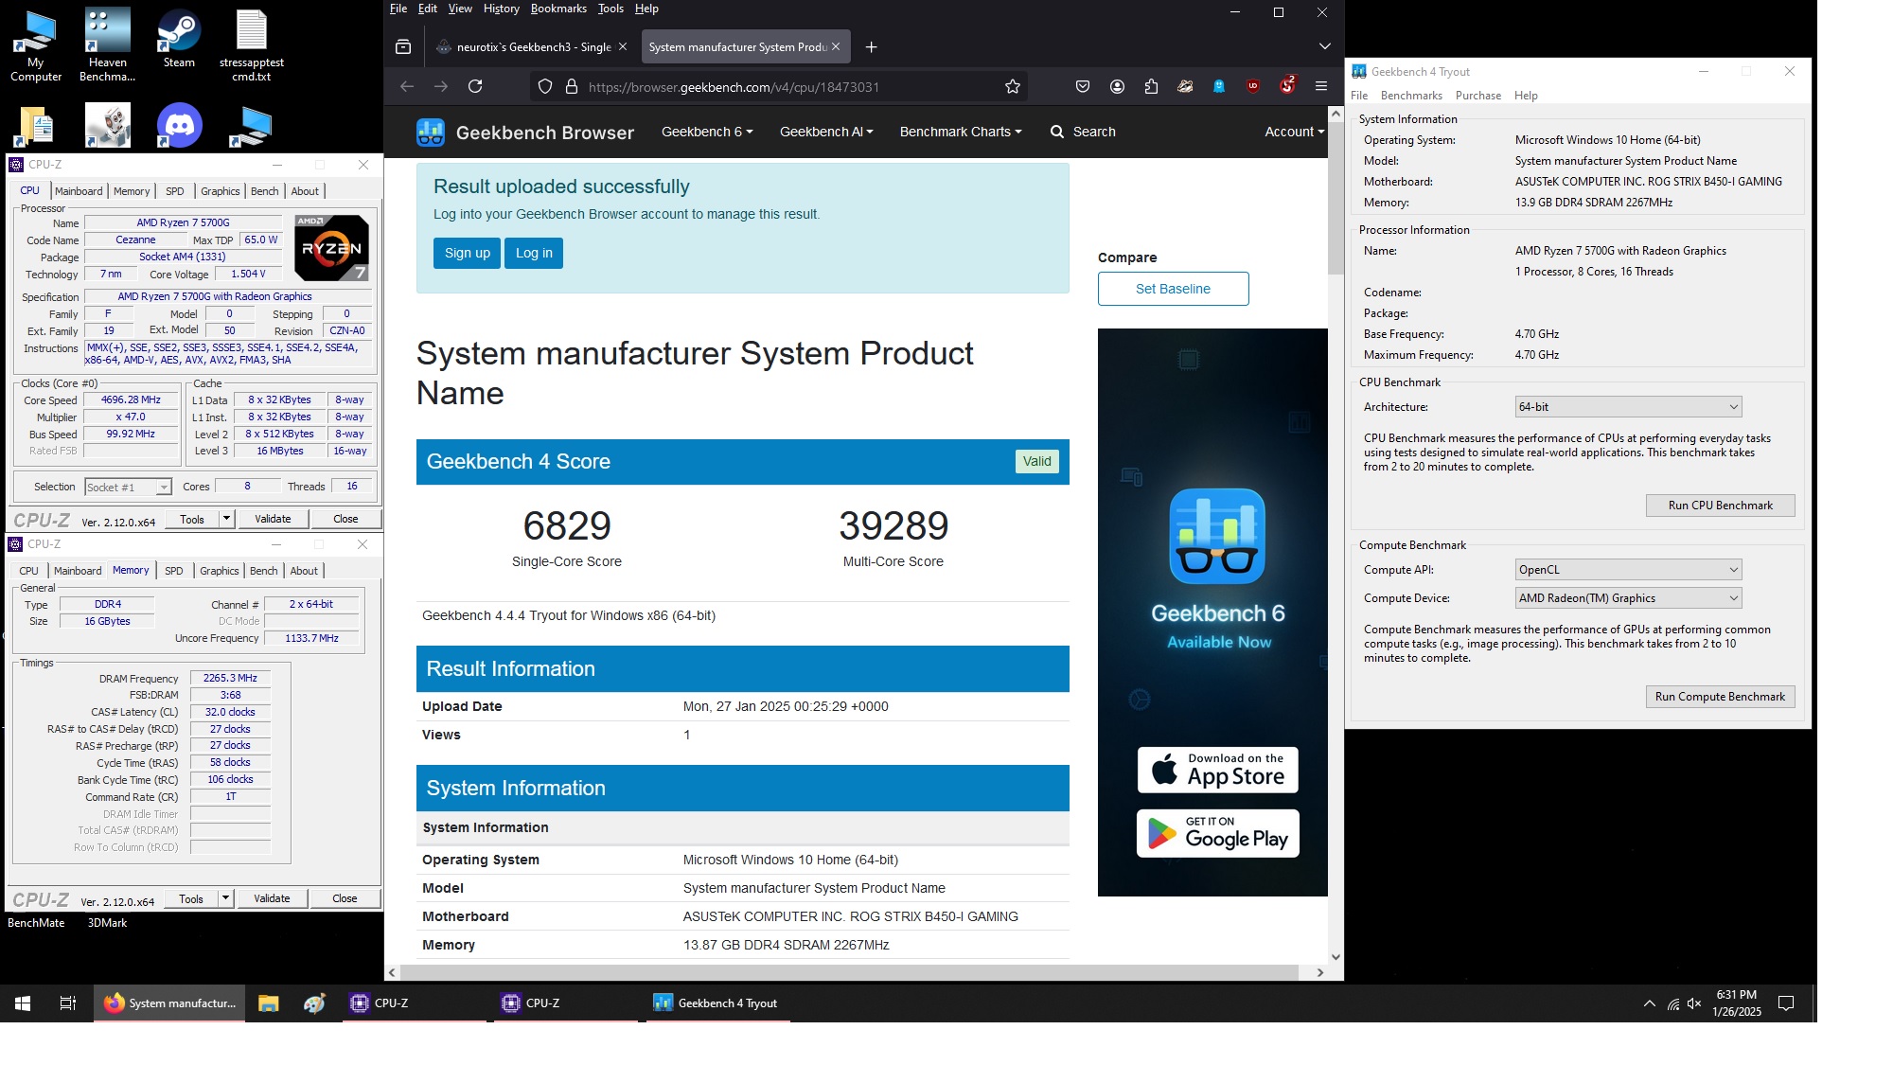Open the Firefox account icon
This screenshot has width=1893, height=1065.
1117,86
